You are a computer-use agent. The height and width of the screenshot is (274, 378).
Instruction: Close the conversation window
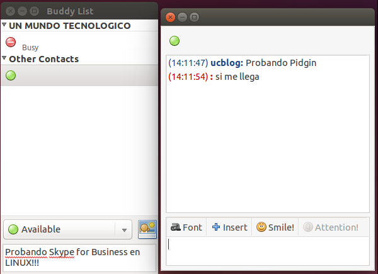(x=170, y=17)
